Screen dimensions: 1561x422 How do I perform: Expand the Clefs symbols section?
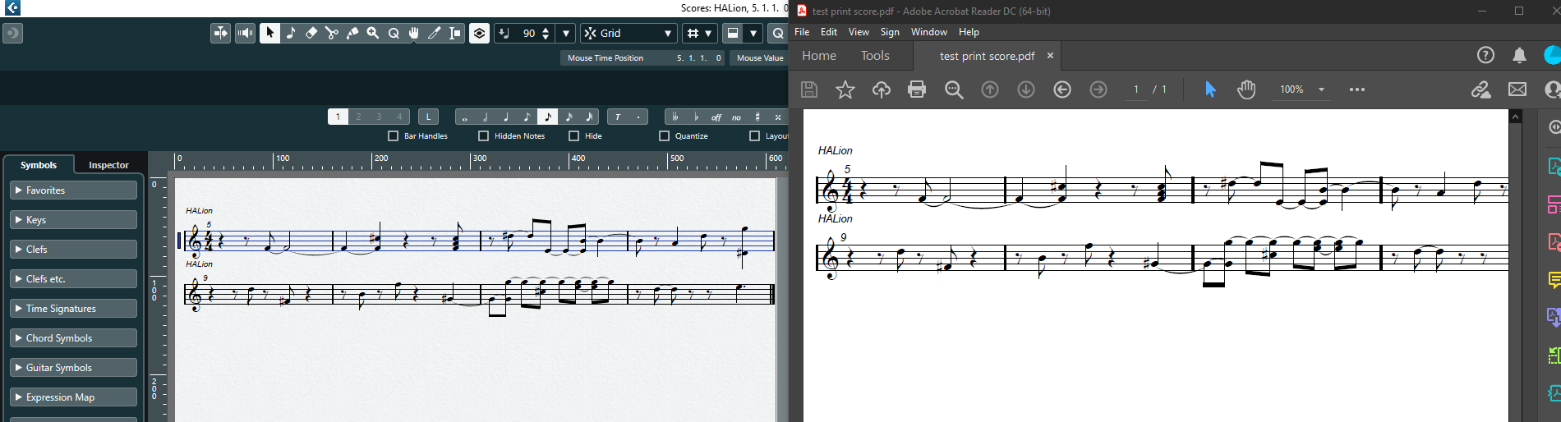(x=73, y=250)
